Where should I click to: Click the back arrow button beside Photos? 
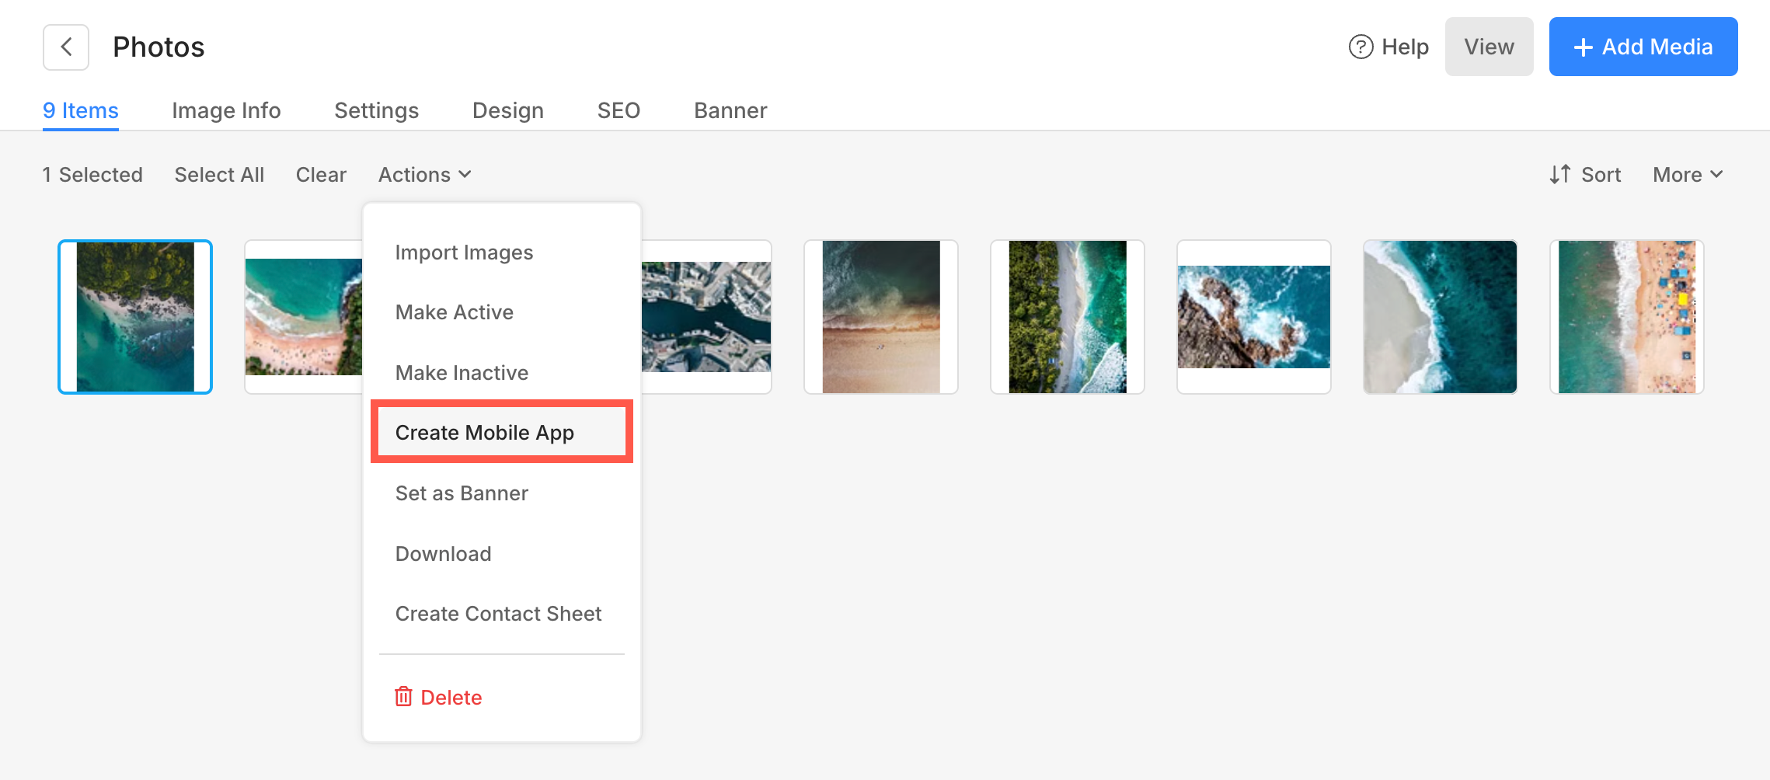pyautogui.click(x=66, y=47)
